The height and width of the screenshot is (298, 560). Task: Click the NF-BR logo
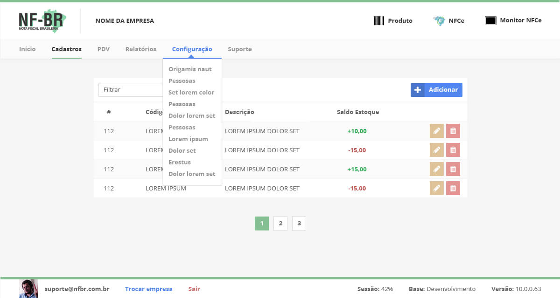42,21
